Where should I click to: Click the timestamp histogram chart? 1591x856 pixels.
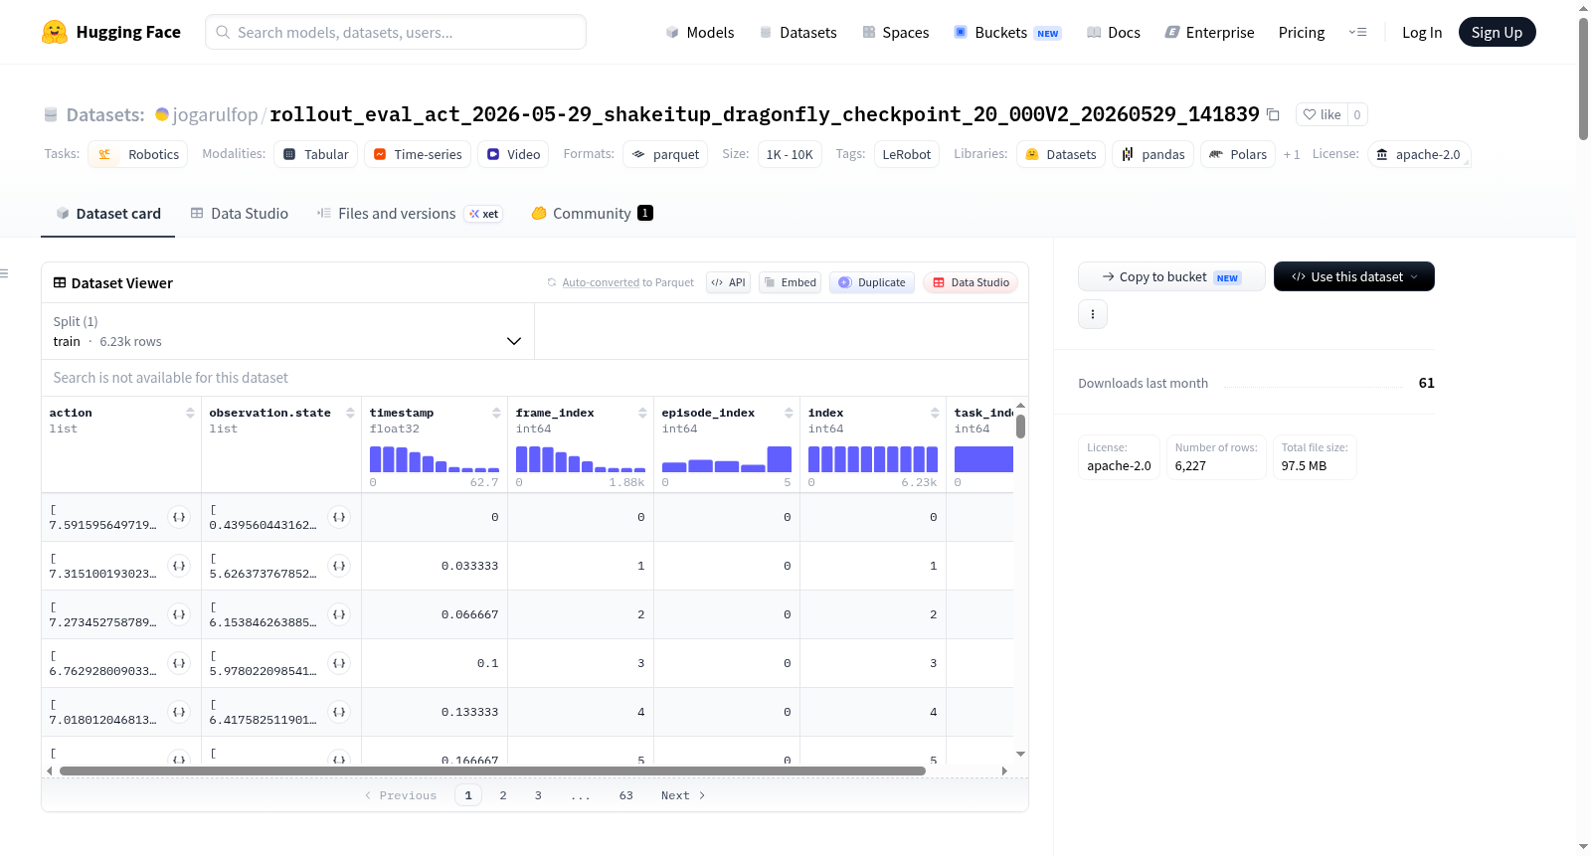(x=435, y=459)
